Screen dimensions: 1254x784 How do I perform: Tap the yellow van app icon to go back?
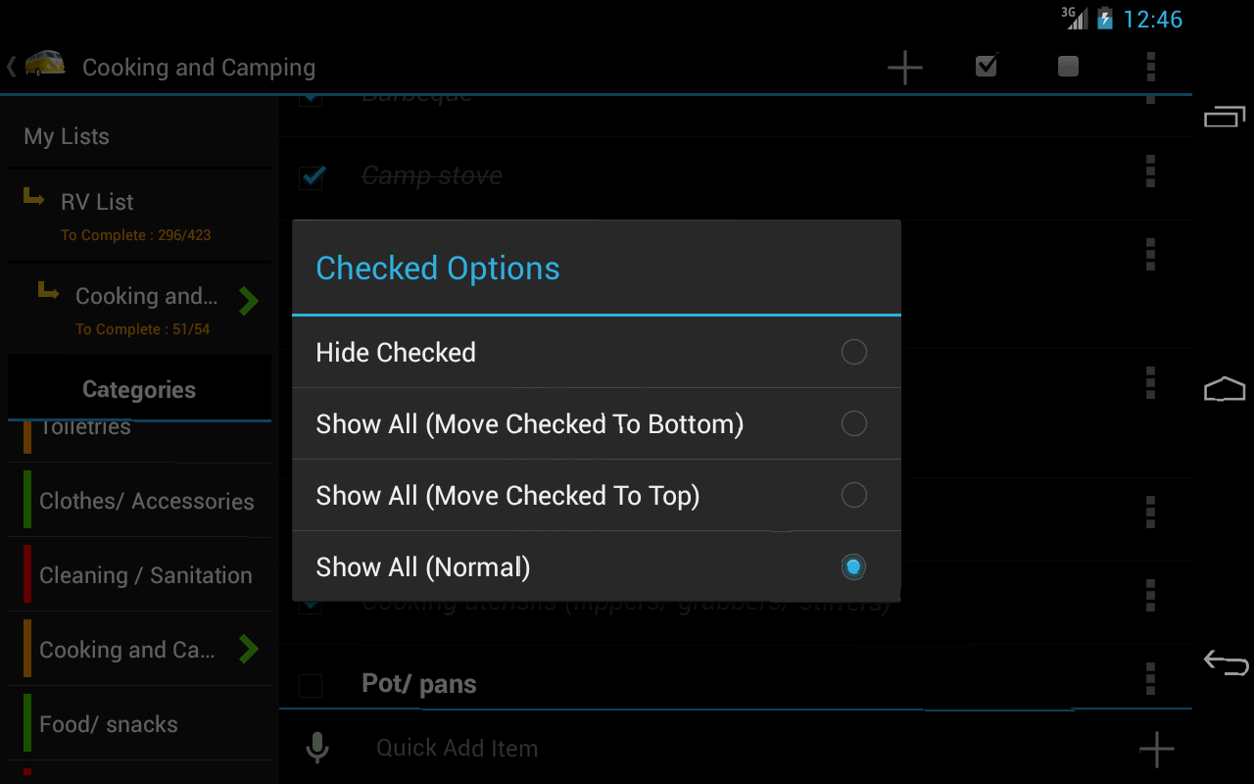[45, 65]
